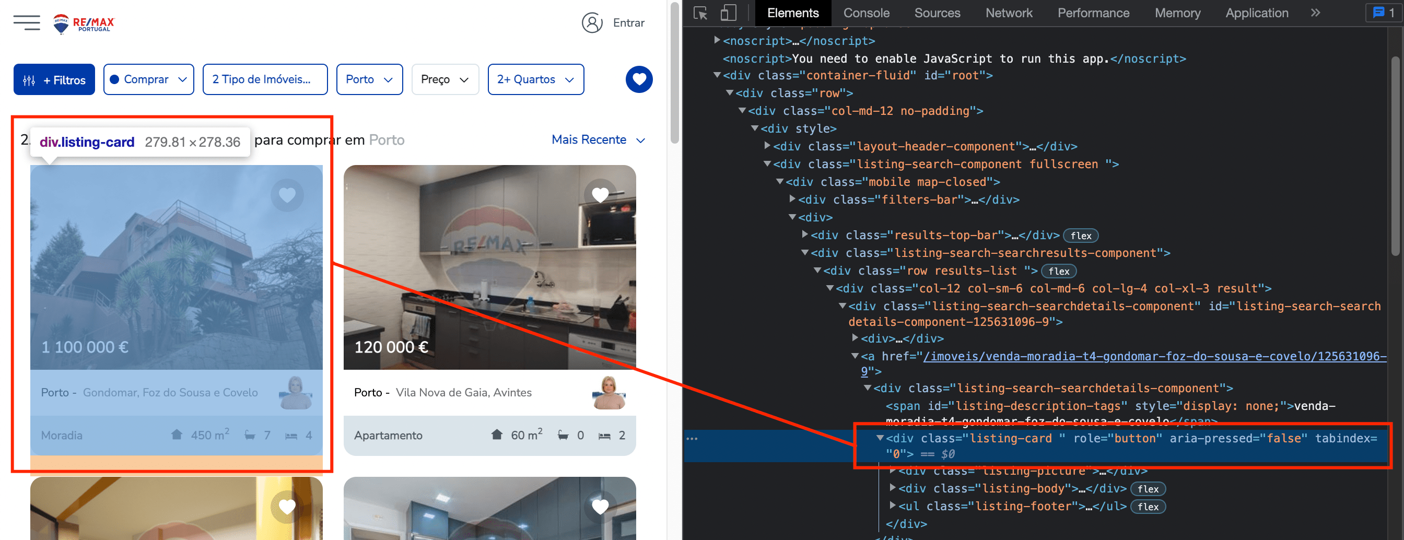This screenshot has width=1404, height=540.
Task: Switch to the Performance tab
Action: (x=1093, y=13)
